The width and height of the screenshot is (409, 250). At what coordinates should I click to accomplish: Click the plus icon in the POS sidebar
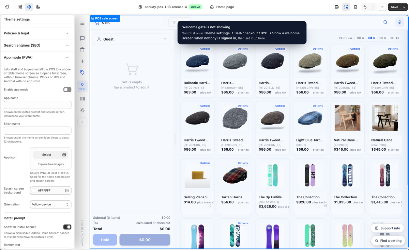pyautogui.click(x=82, y=61)
